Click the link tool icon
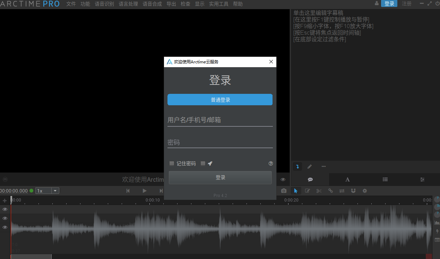Image resolution: width=440 pixels, height=259 pixels. coord(330,190)
